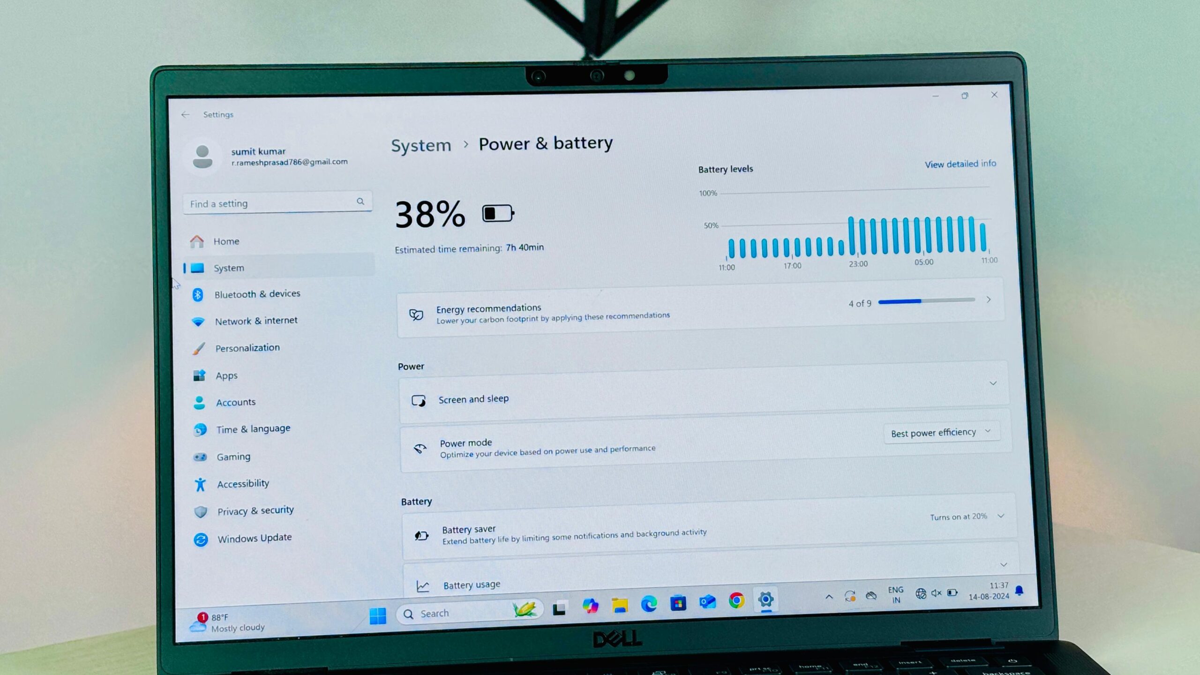Search for a setting in field
The width and height of the screenshot is (1200, 675).
(276, 203)
